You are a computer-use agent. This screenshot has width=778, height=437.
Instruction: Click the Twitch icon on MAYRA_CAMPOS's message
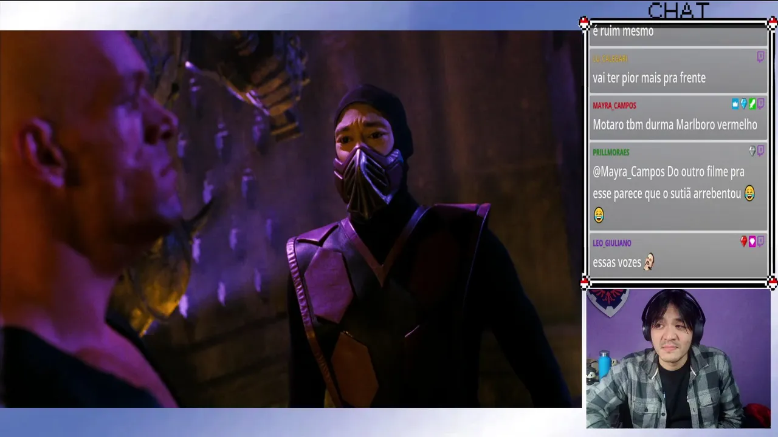point(760,104)
